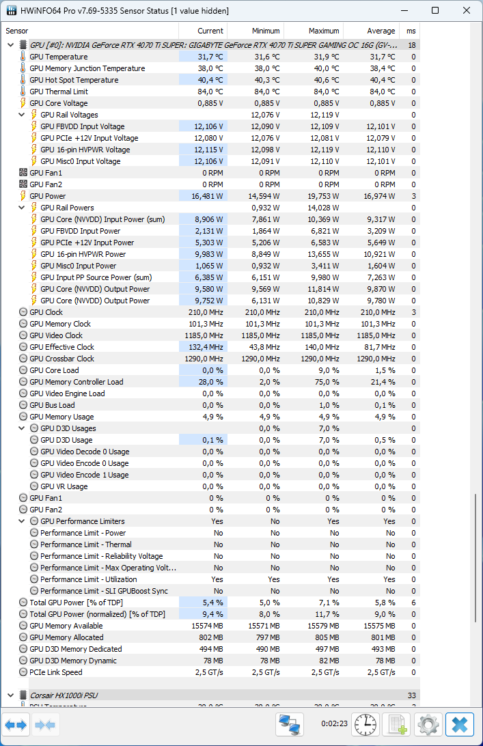Click the Maximum column header
Image resolution: width=483 pixels, height=746 pixels.
314,31
